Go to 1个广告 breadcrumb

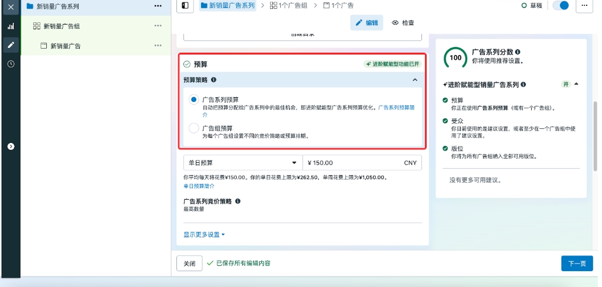click(338, 5)
